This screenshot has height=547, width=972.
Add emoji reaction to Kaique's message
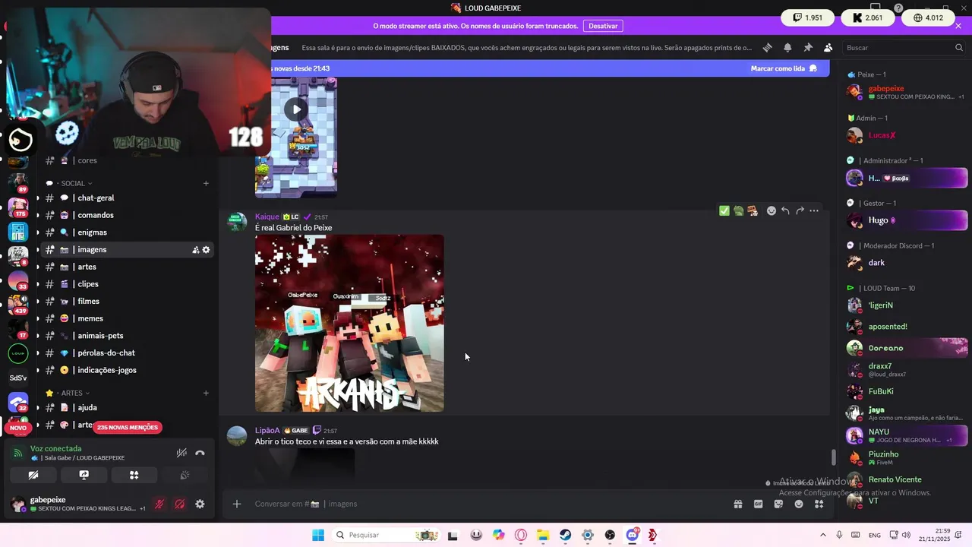772,210
